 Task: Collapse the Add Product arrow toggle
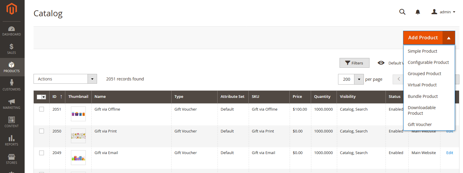click(x=449, y=38)
